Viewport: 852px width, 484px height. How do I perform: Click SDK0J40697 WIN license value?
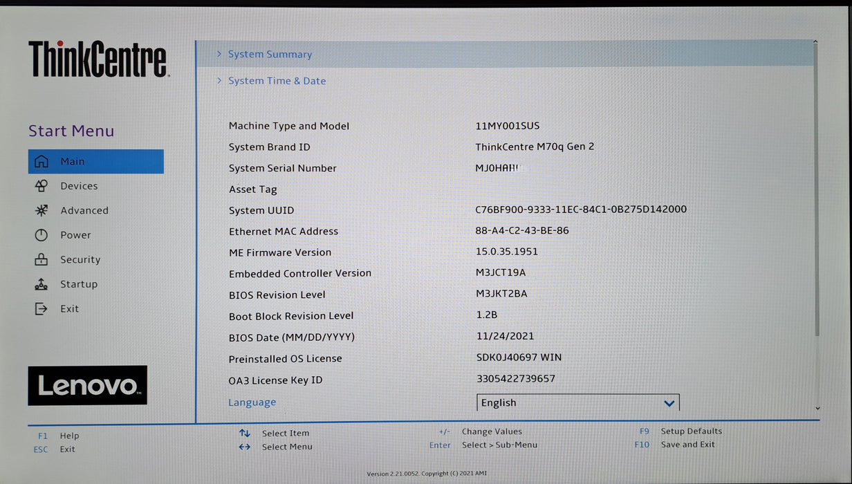pyautogui.click(x=519, y=357)
